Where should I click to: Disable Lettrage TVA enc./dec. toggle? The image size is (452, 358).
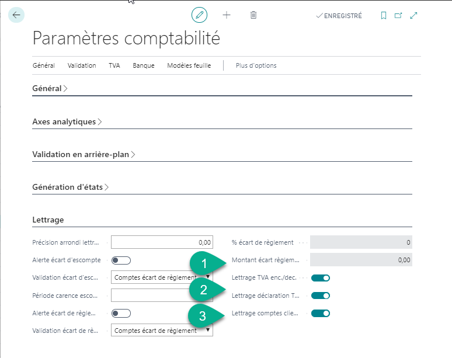[321, 278]
